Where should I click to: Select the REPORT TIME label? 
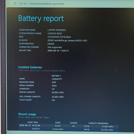[x=25, y=51]
